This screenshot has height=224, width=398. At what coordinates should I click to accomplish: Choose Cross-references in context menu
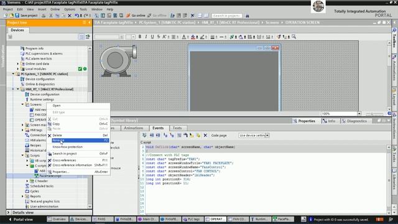coord(78,161)
